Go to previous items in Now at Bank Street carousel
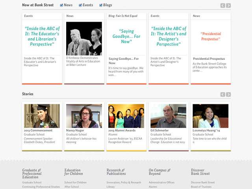The height and width of the screenshot is (189, 252). (222, 6)
